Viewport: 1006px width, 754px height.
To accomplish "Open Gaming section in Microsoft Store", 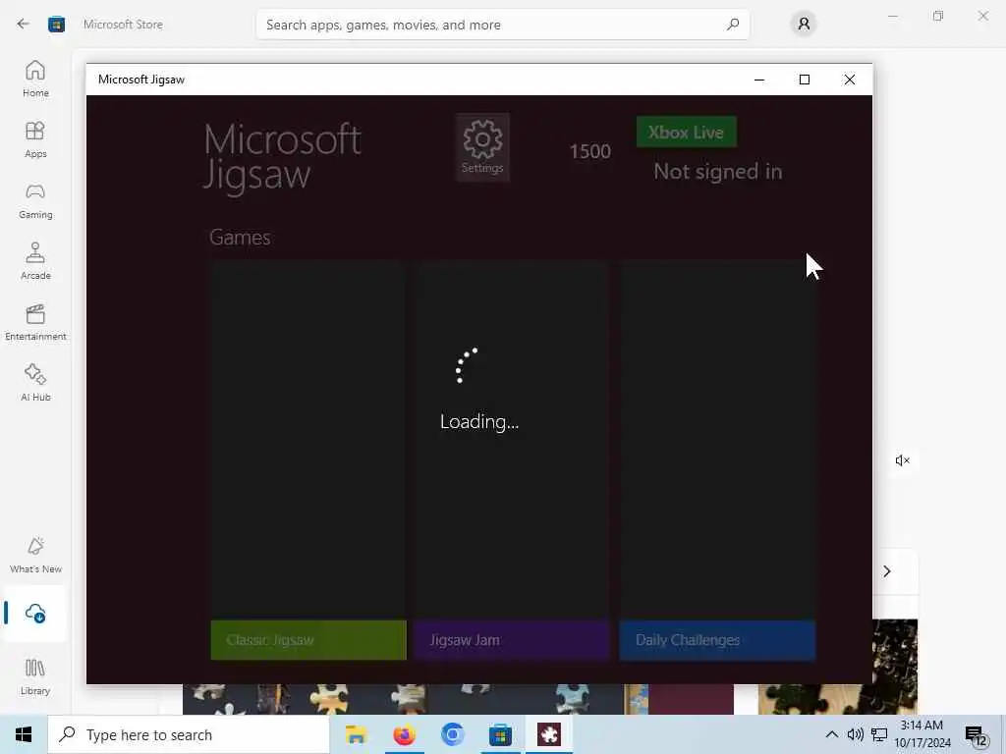I will pyautogui.click(x=35, y=200).
